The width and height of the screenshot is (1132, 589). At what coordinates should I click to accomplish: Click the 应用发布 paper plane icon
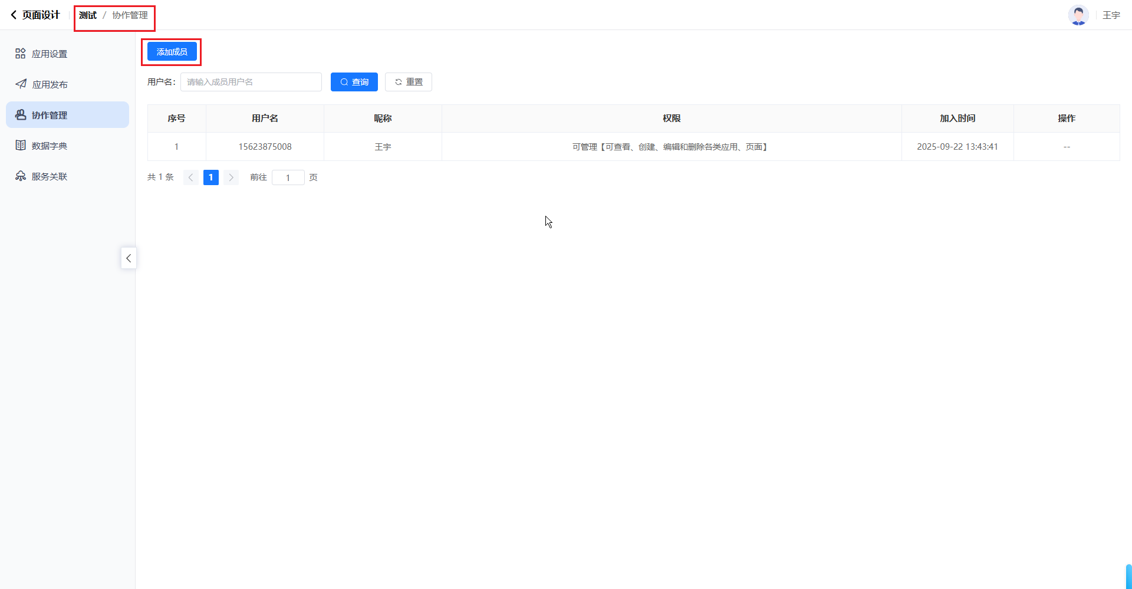click(21, 84)
